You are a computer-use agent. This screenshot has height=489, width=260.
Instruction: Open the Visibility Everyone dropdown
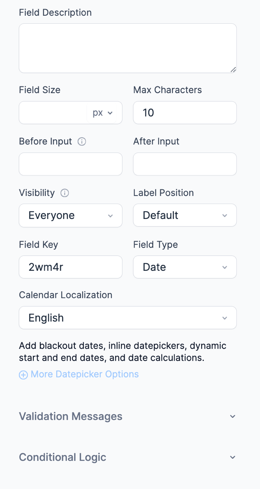tap(70, 215)
